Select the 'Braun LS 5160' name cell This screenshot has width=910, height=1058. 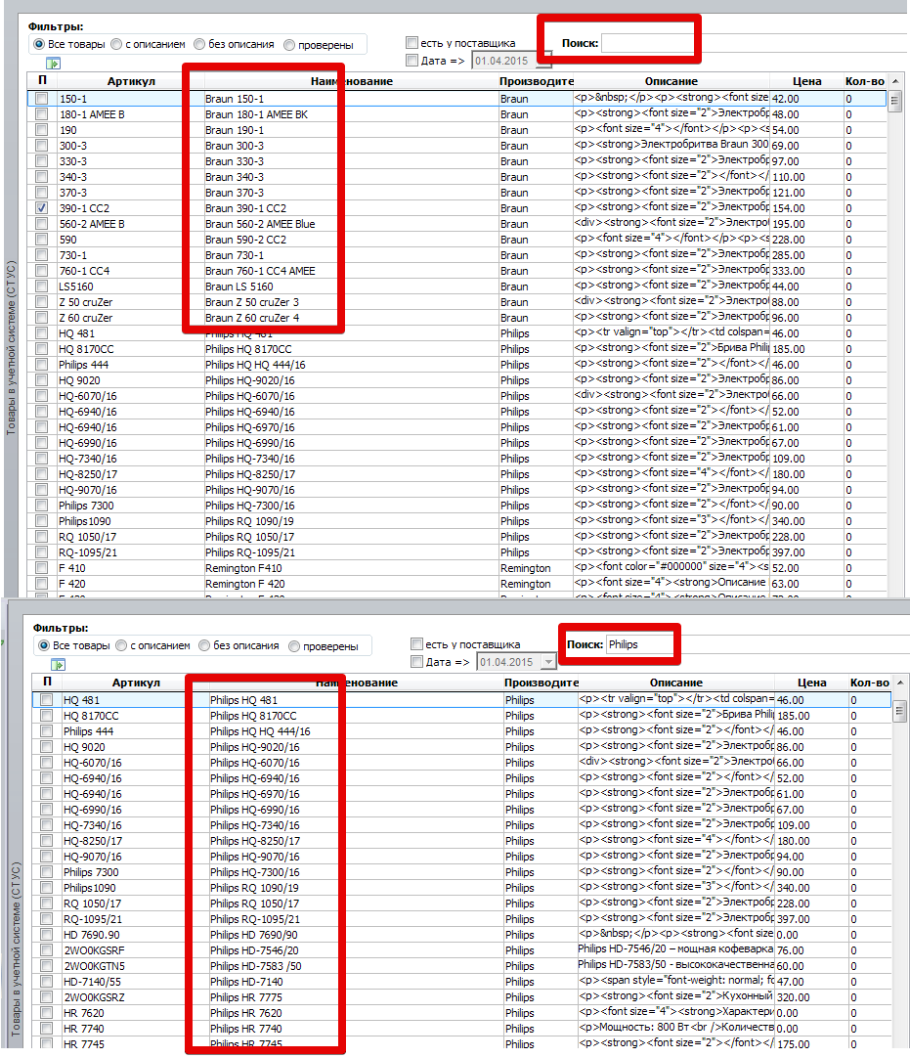[351, 287]
